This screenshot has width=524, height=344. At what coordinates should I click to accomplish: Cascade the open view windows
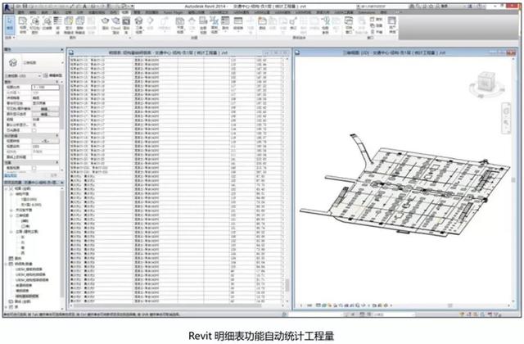pyautogui.click(x=377, y=25)
